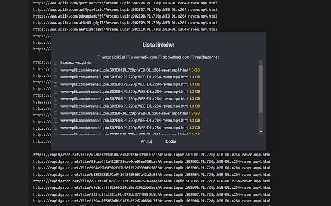This screenshot has height=206, width=331.
Task: Click the link list scrollbar thumb
Action: [x=261, y=89]
